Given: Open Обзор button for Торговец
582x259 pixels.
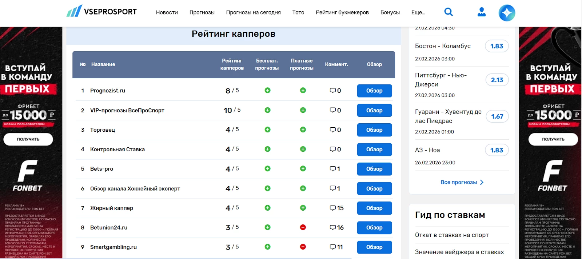Looking at the screenshot, I should (x=374, y=130).
